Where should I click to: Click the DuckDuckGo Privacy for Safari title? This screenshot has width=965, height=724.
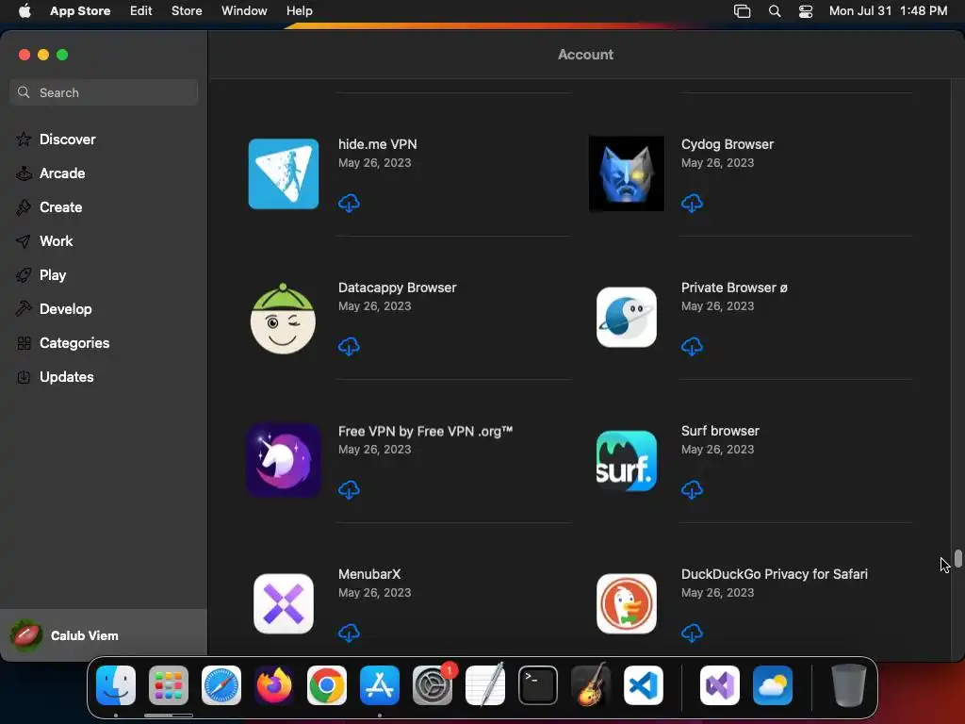point(775,574)
